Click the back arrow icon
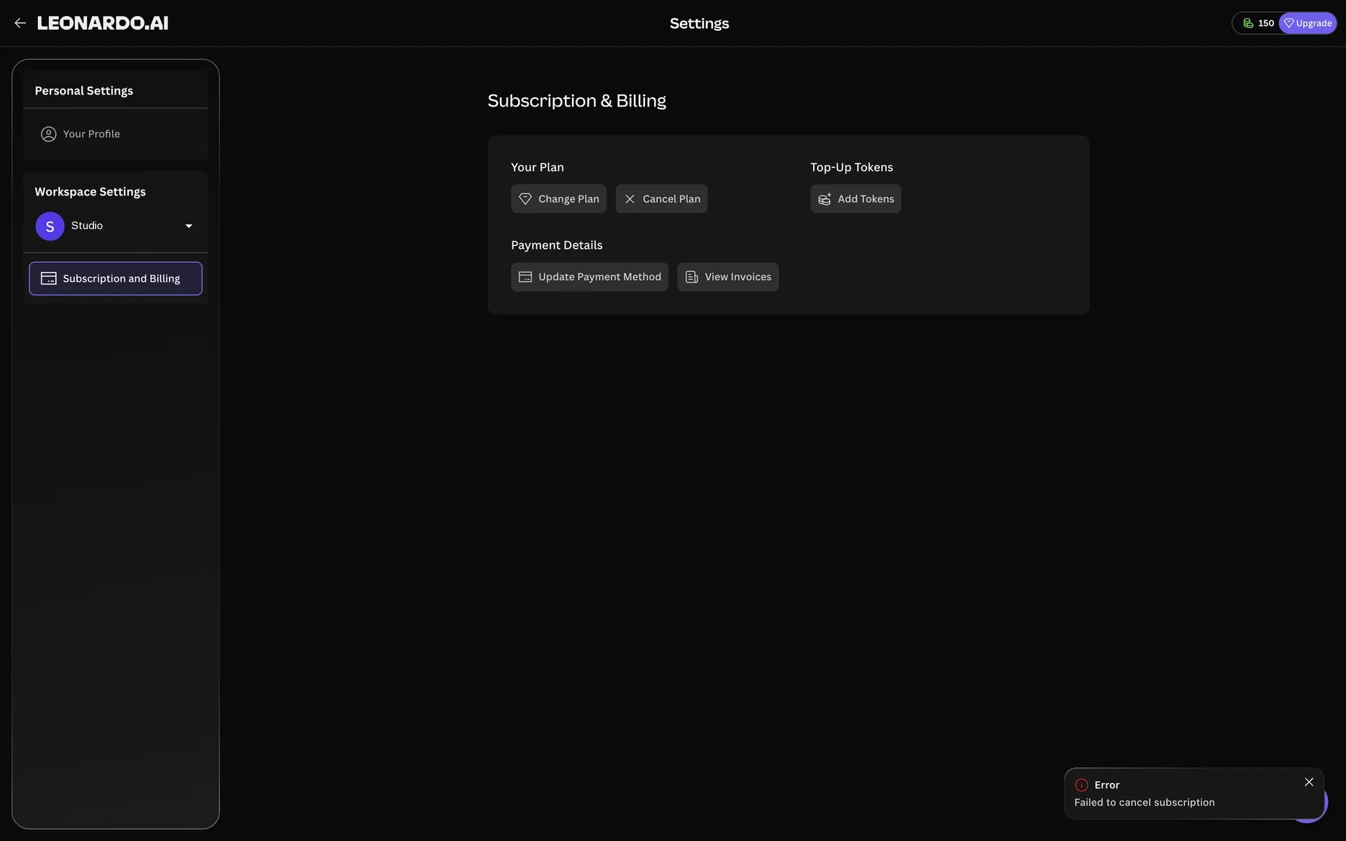The width and height of the screenshot is (1346, 841). (x=20, y=23)
